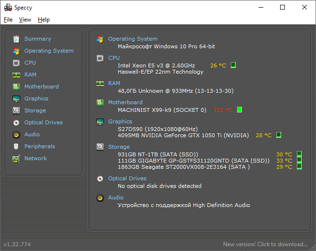
Task: Open the View menu
Action: 25,20
